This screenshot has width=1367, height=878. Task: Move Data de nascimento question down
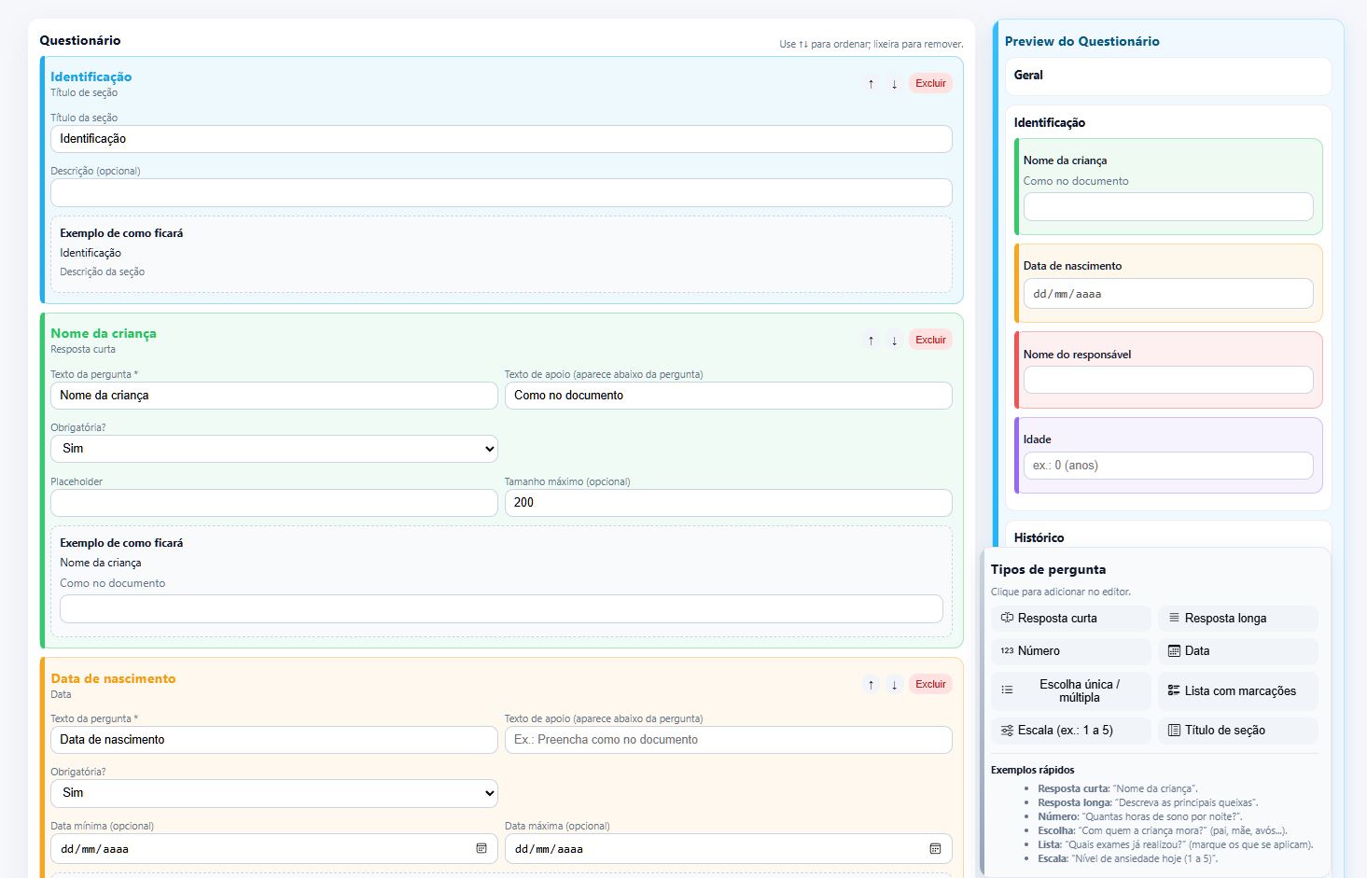point(894,685)
